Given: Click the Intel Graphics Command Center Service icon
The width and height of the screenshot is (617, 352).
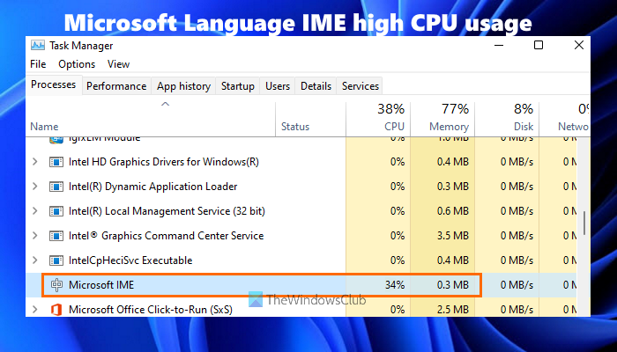Looking at the screenshot, I should click(56, 236).
